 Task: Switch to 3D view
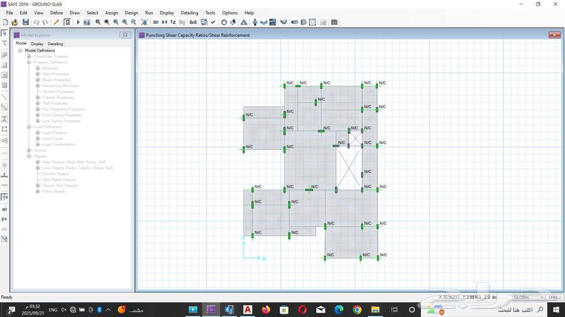point(155,22)
